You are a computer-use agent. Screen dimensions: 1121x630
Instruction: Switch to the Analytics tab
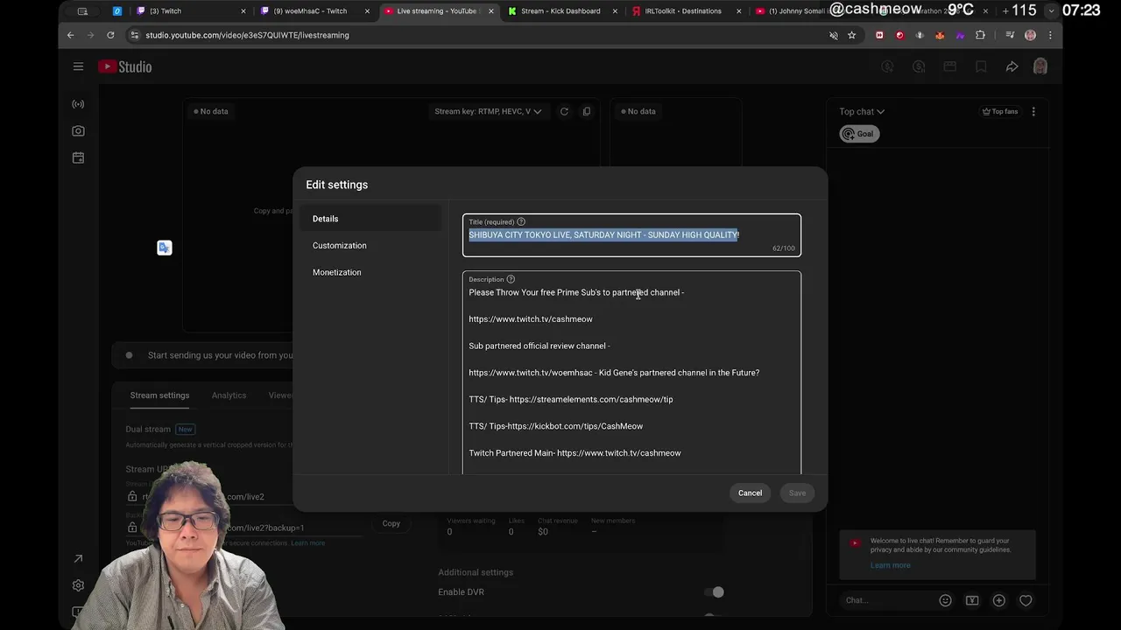(229, 395)
